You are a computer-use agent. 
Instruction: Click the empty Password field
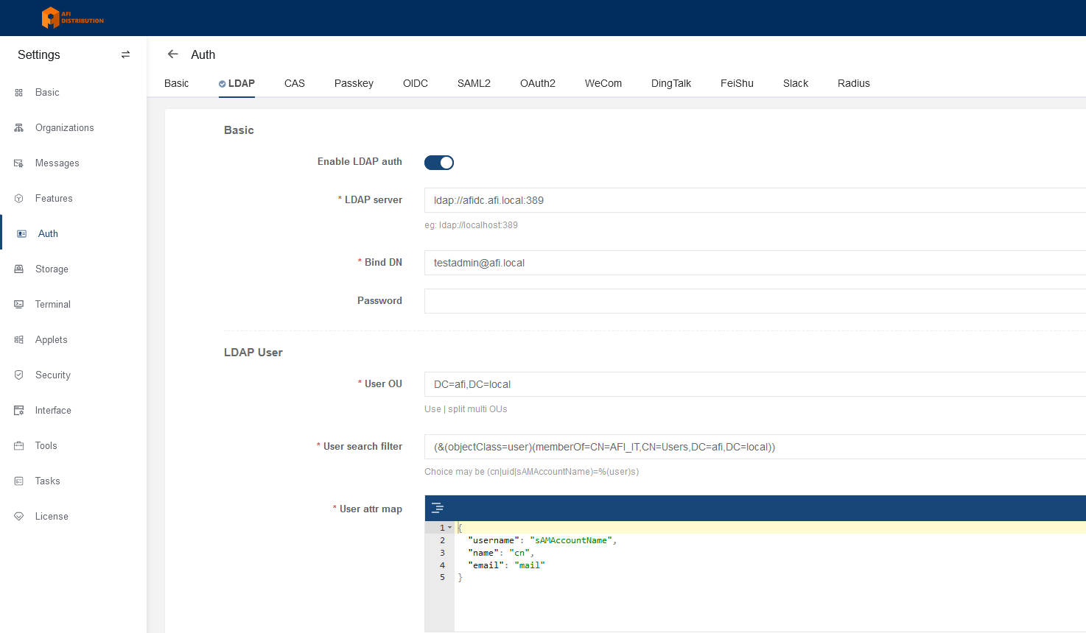tap(755, 301)
